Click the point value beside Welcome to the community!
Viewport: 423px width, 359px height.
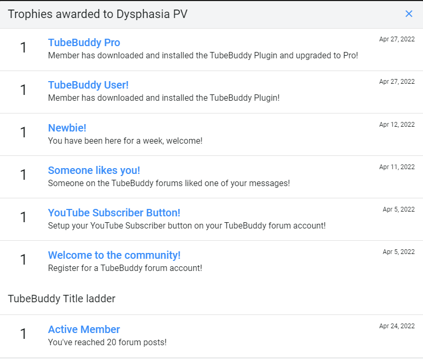(x=23, y=260)
